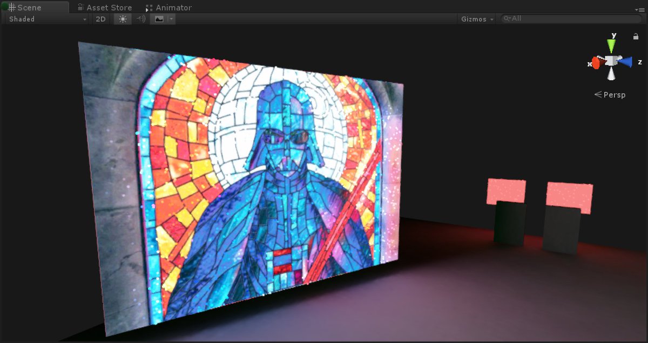Image resolution: width=648 pixels, height=343 pixels.
Task: Open the Shaded draw mode dropdown
Action: 47,19
